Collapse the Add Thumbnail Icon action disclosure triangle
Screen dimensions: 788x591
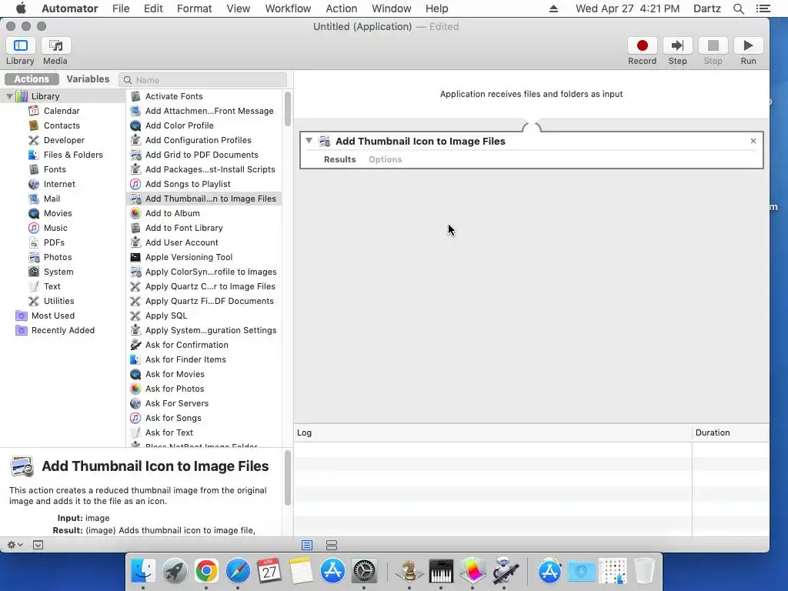click(x=309, y=141)
